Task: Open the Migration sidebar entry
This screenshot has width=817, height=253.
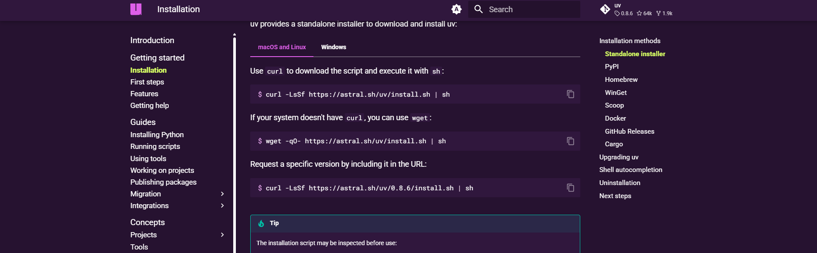Action: 146,194
